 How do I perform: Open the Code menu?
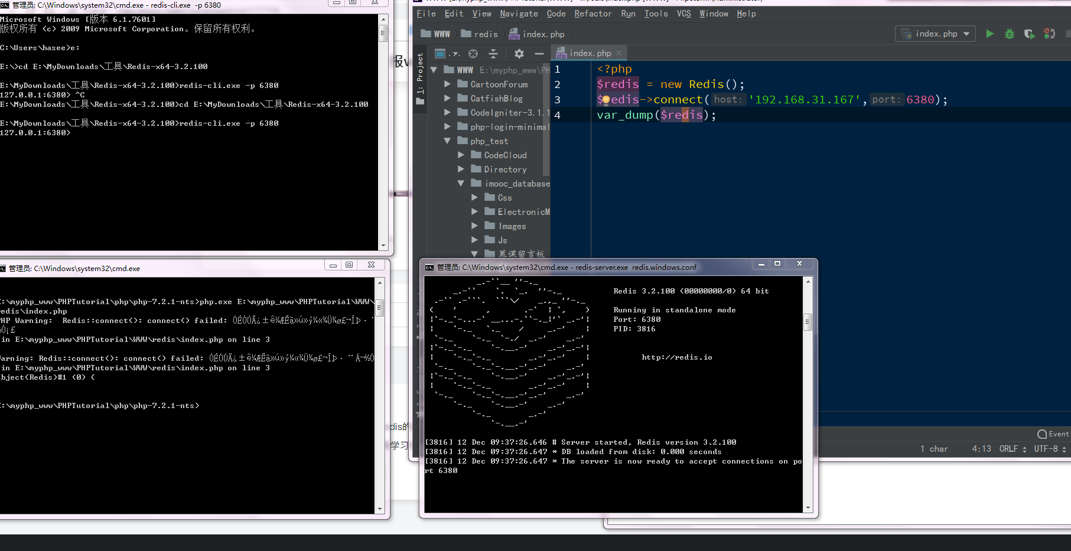(x=556, y=14)
